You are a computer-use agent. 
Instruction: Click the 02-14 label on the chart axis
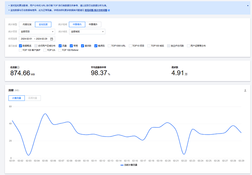click(x=119, y=160)
